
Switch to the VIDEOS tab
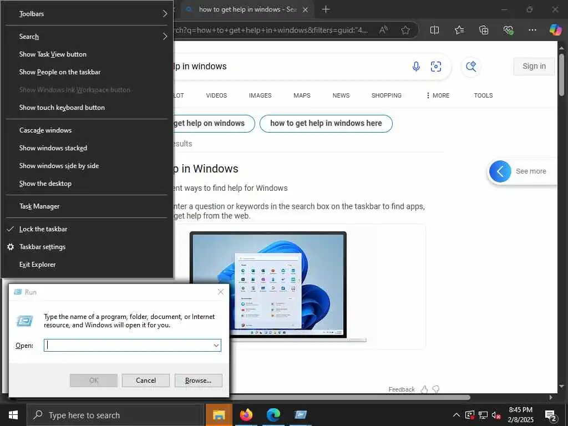pyautogui.click(x=216, y=95)
